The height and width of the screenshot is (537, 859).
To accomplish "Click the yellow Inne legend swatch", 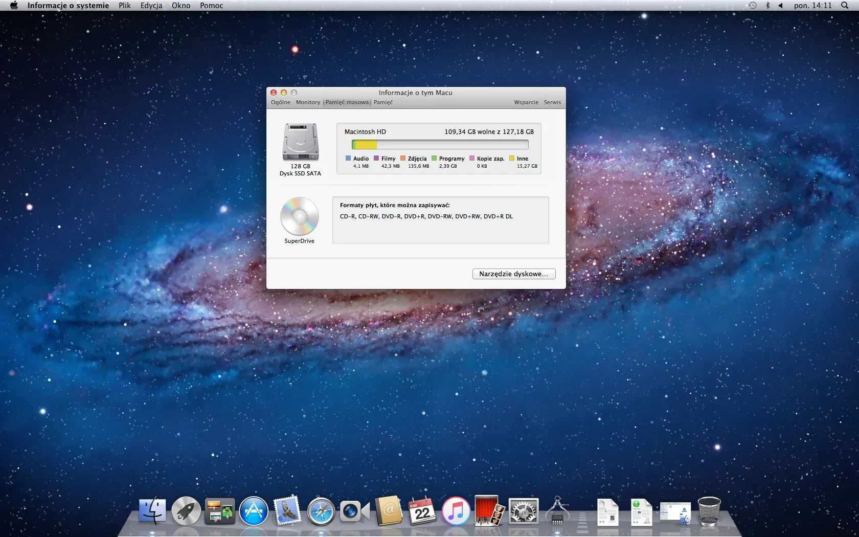I will 512,159.
